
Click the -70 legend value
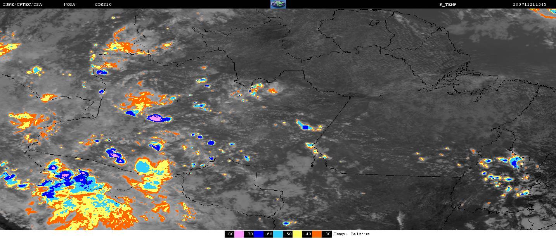pyautogui.click(x=249, y=234)
